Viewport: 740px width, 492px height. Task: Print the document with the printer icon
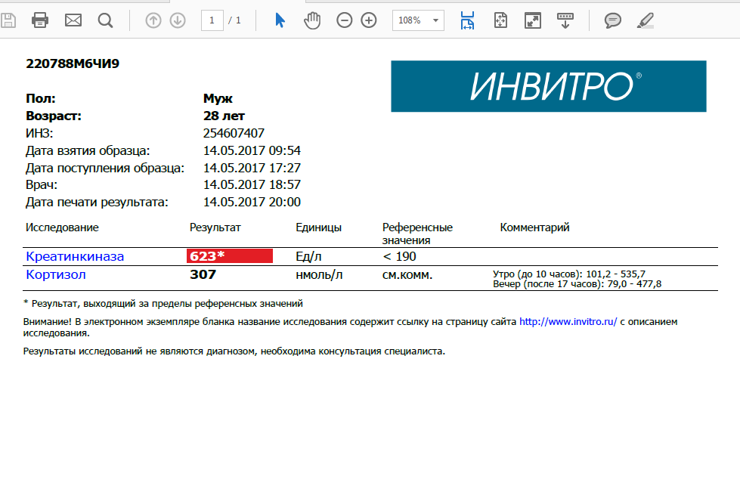(x=40, y=20)
